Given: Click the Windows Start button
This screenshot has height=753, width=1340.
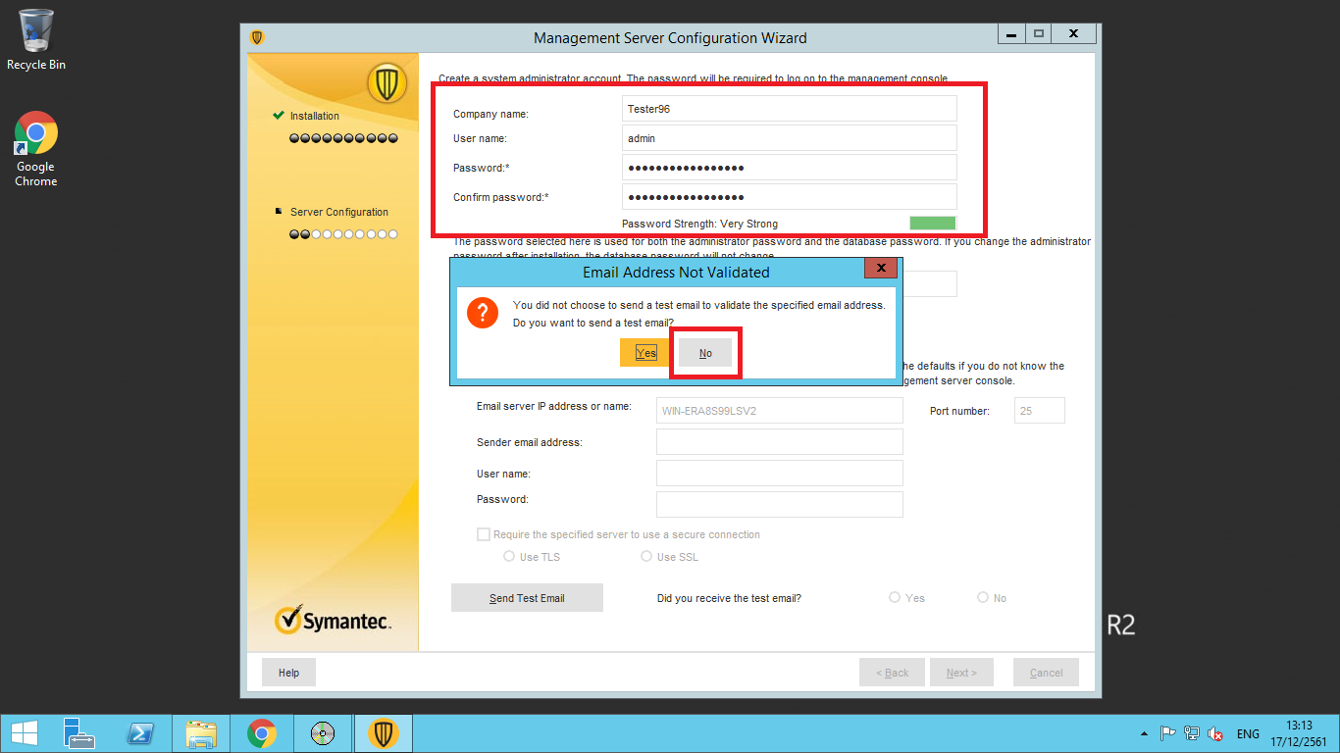Looking at the screenshot, I should click(24, 733).
